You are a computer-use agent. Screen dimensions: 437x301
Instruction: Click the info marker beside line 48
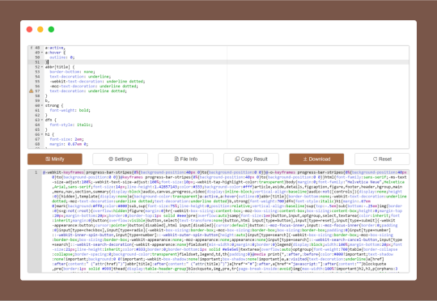click(x=32, y=48)
